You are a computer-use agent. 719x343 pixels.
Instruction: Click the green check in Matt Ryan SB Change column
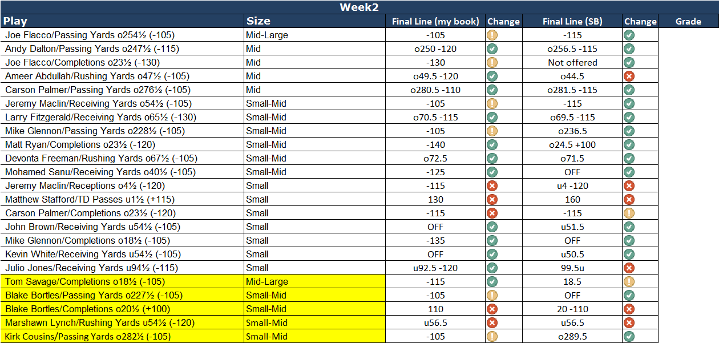[x=629, y=144]
